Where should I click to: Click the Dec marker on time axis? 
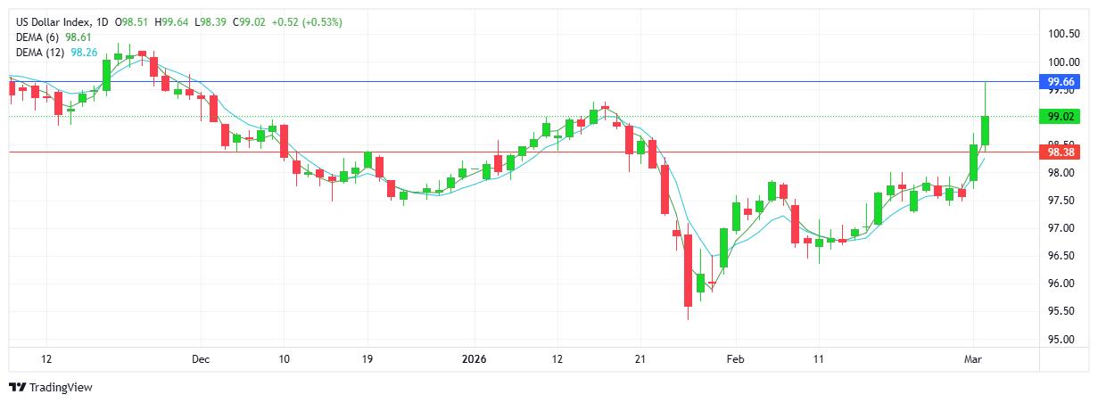pos(200,358)
